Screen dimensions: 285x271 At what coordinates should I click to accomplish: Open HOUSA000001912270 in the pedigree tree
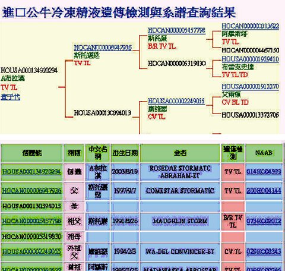tap(251, 87)
